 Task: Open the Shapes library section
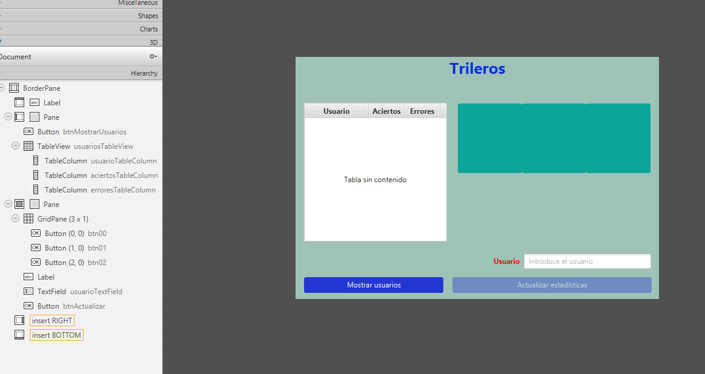pyautogui.click(x=81, y=16)
